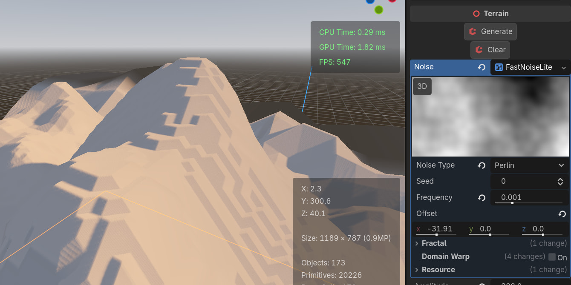Screen dimensions: 571x285
Task: Click the Frequency value slider
Action: point(528,198)
